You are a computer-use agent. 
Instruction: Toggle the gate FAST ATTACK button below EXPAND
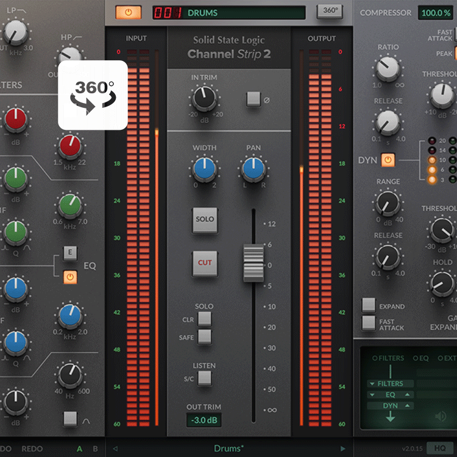click(x=369, y=323)
